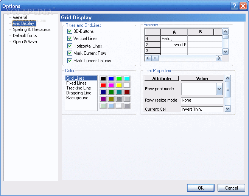Pick the red color swatch
The width and height of the screenshot is (249, 196).
[103, 85]
